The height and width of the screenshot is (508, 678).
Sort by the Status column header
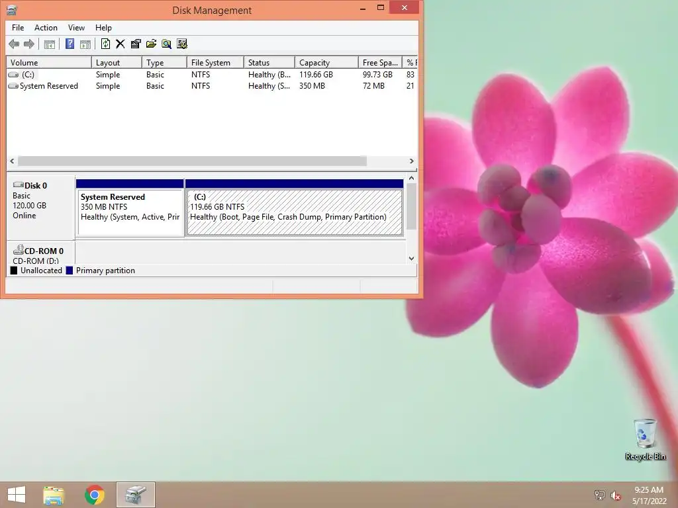click(269, 63)
